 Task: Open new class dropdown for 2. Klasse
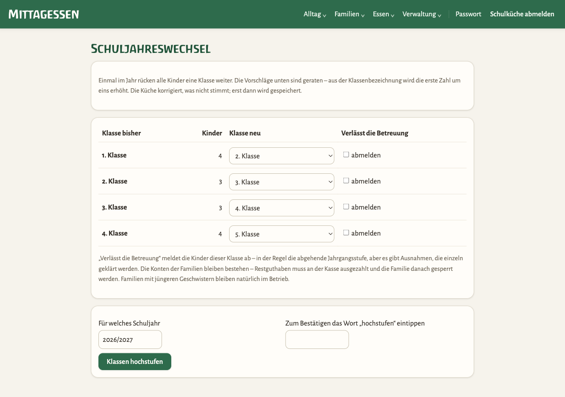282,182
